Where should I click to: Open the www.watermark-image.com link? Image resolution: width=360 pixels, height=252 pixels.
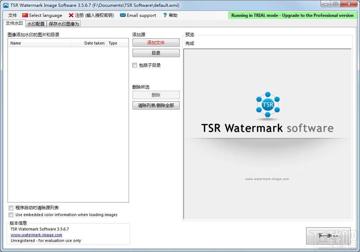tap(36, 235)
